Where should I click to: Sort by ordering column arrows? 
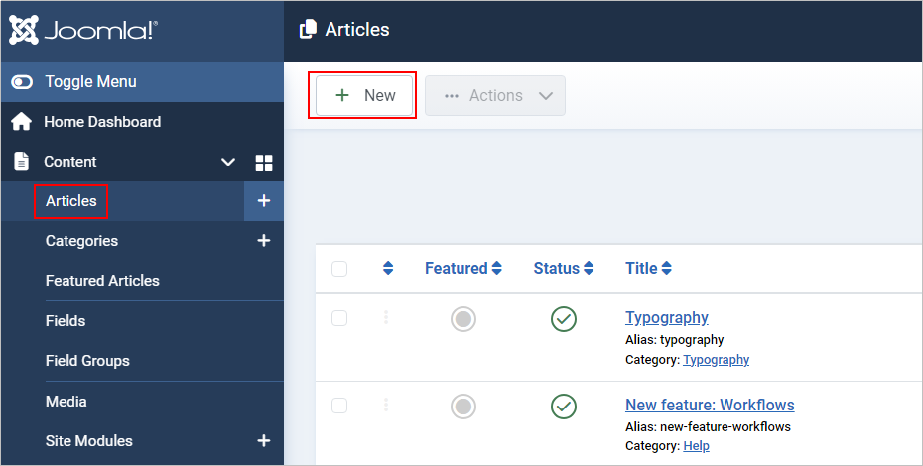tap(388, 269)
